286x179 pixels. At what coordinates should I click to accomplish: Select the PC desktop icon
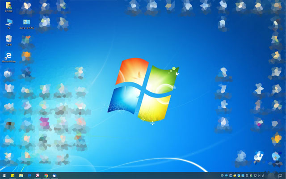[8, 22]
